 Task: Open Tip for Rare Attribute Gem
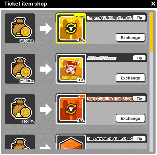[139, 139]
